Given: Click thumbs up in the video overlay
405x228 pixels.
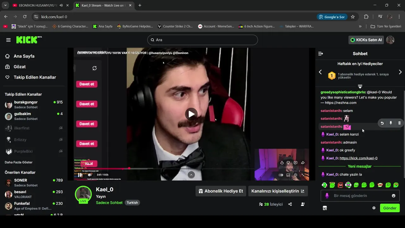Looking at the screenshot, I should point(282,163).
